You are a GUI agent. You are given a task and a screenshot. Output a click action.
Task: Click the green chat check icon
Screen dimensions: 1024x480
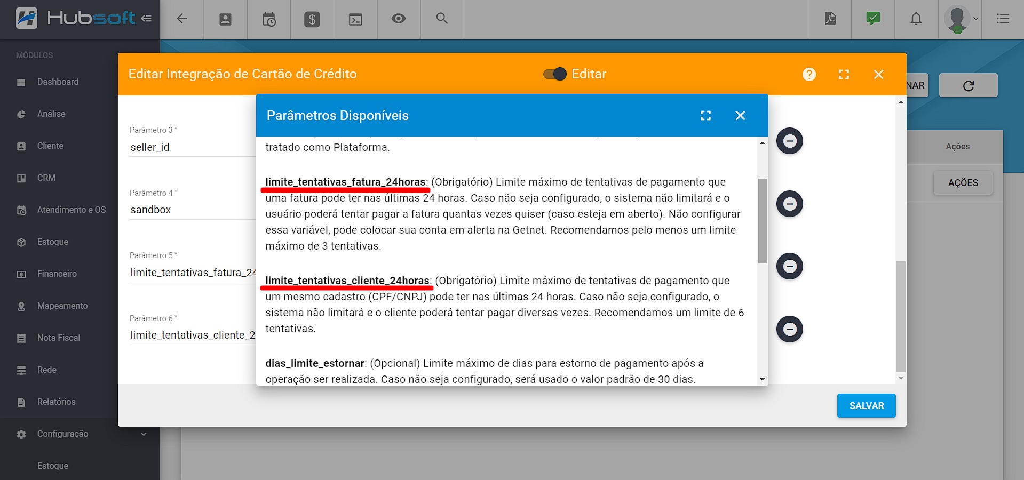click(x=873, y=19)
